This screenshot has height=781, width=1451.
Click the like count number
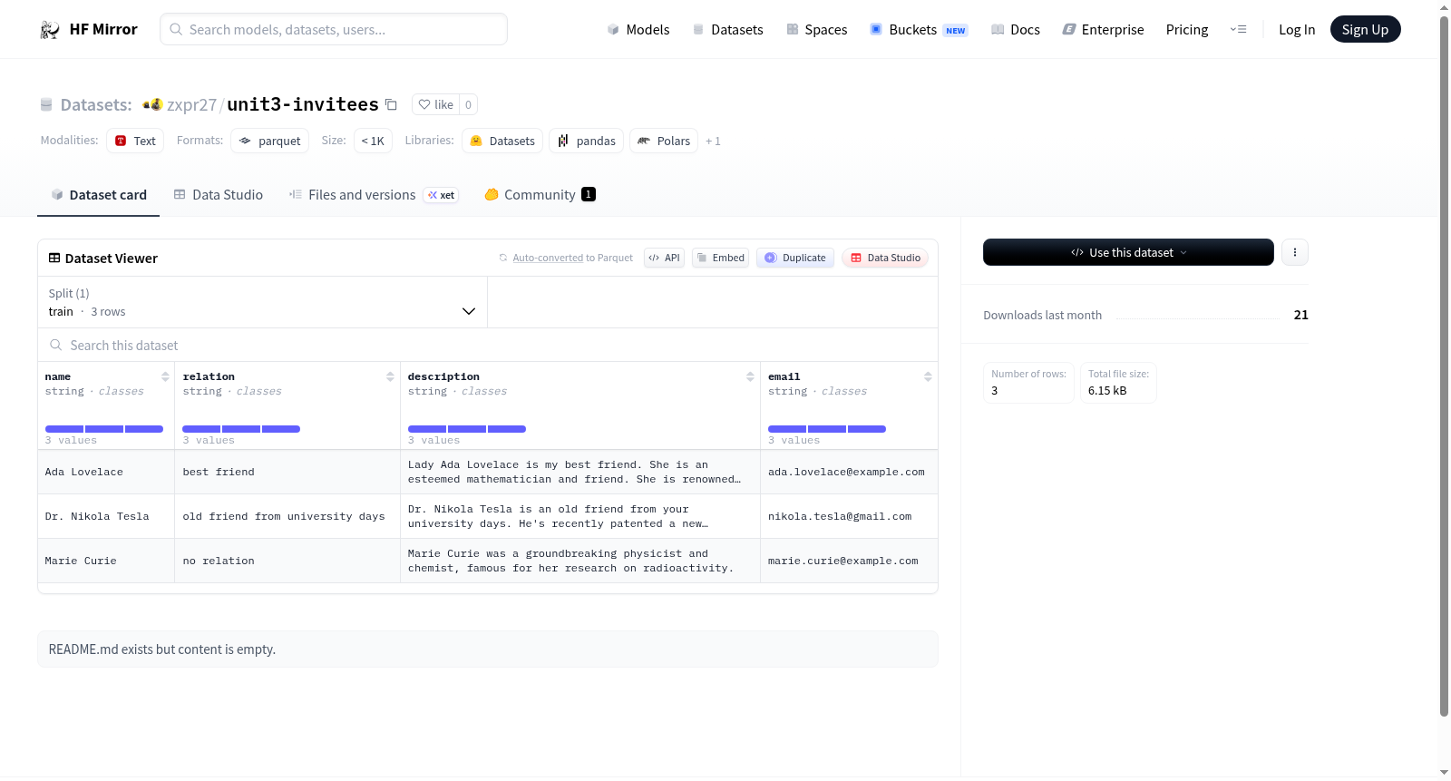pos(468,104)
